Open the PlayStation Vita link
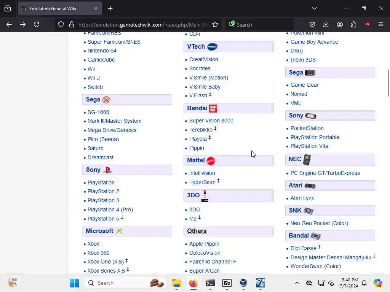Screen dimensions: 390x292 (309, 146)
